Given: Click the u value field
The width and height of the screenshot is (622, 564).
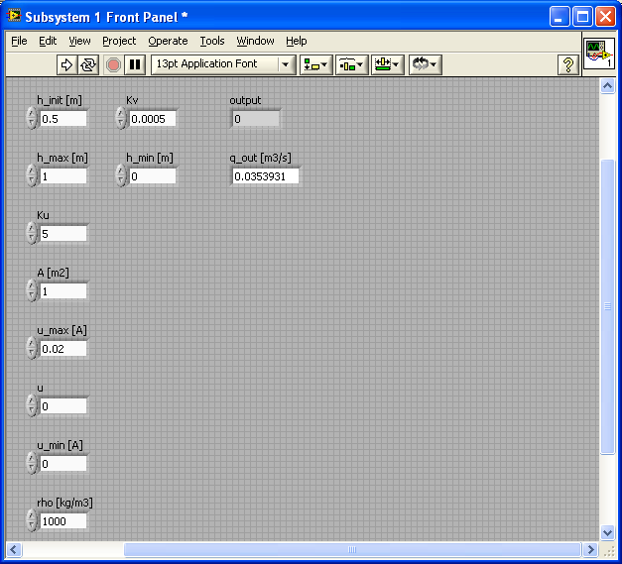Looking at the screenshot, I should pos(63,406).
